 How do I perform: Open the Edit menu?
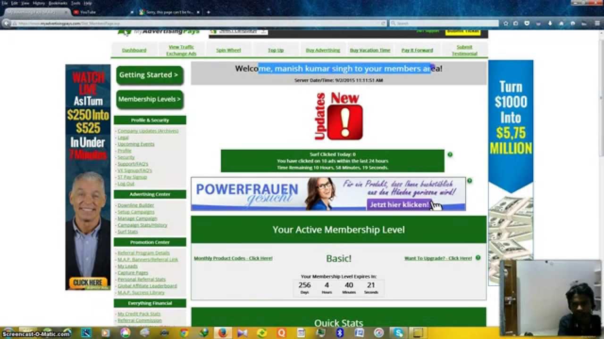click(x=15, y=3)
